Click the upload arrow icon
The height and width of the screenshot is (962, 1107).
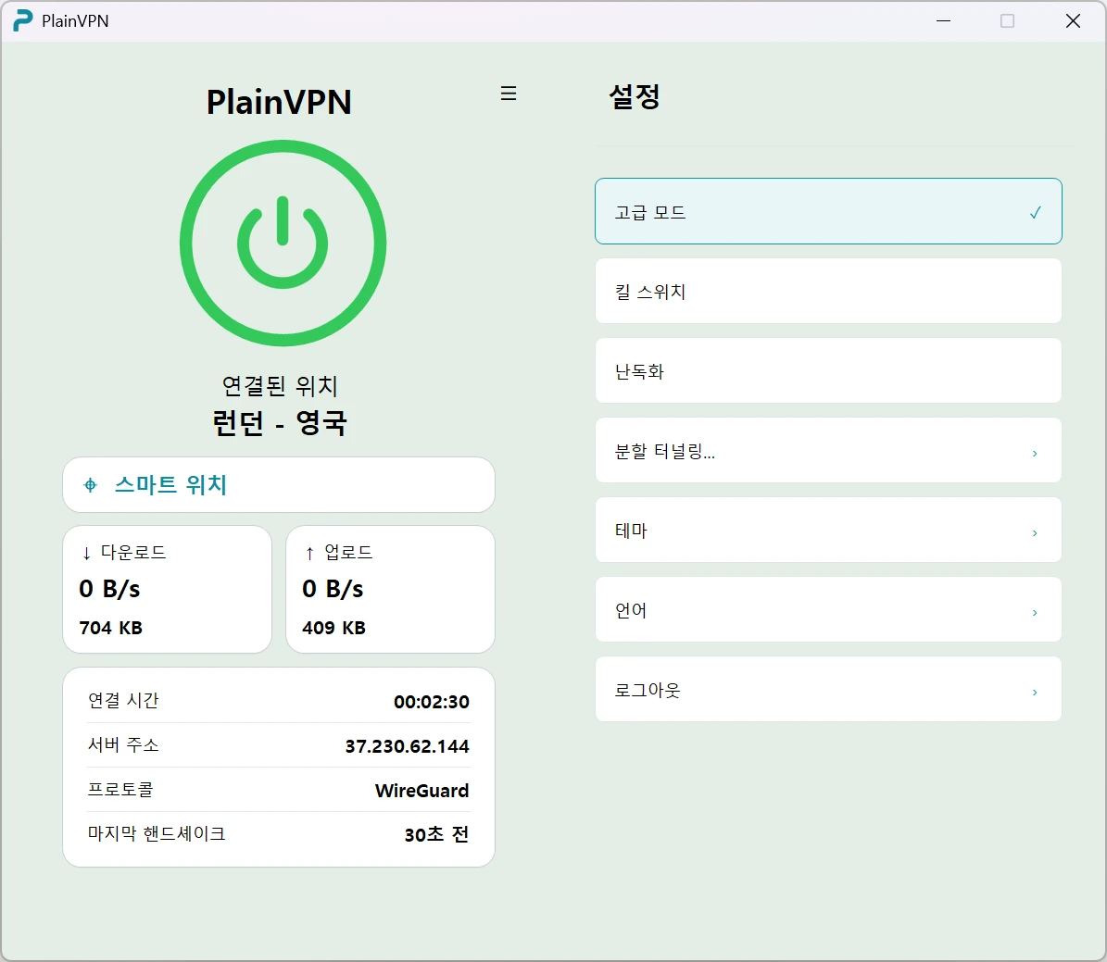click(309, 554)
